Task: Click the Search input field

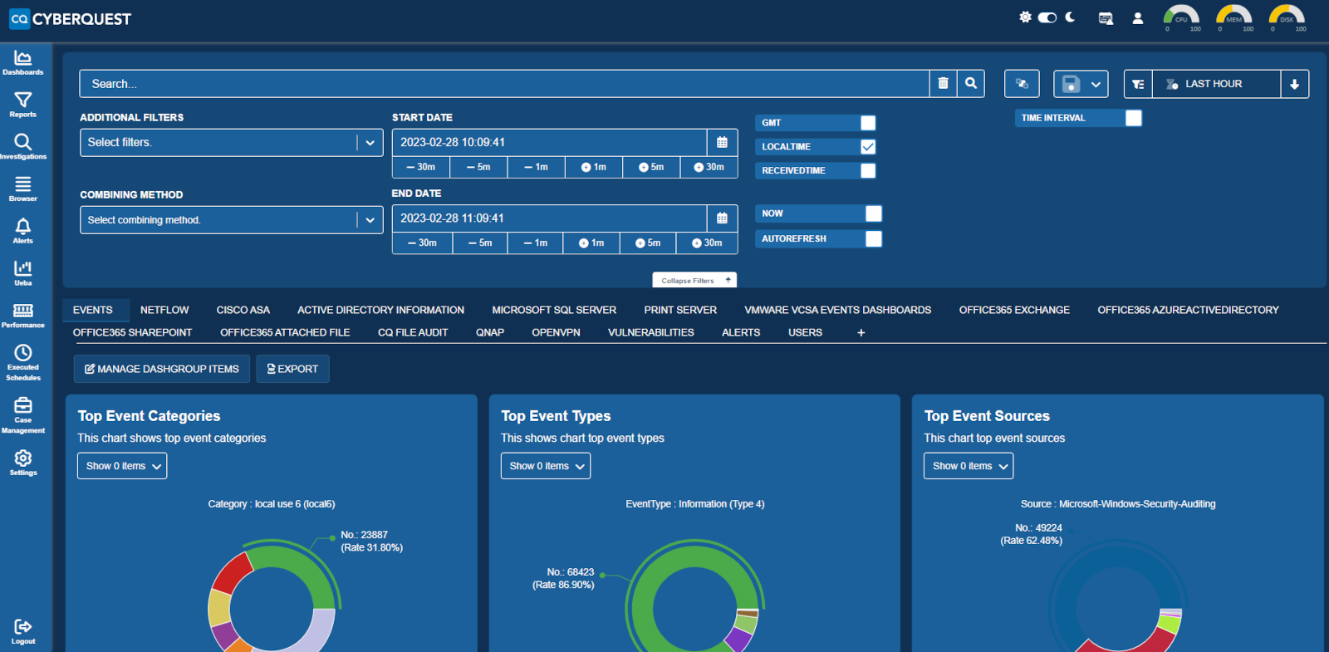Action: (x=504, y=84)
